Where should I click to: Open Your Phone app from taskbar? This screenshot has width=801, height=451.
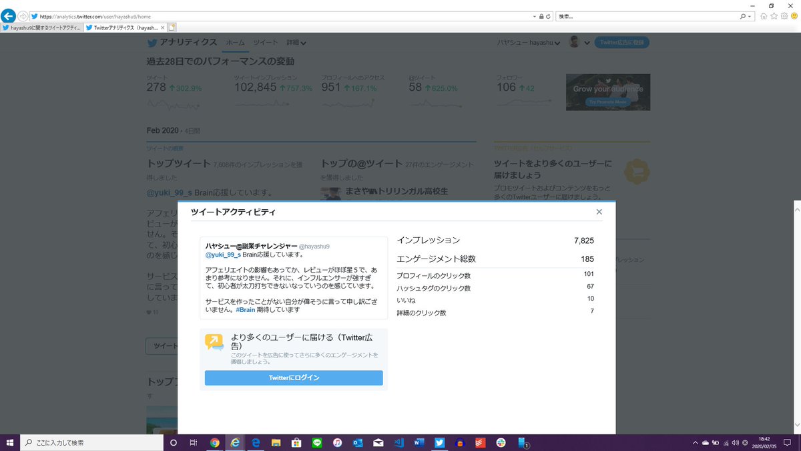(x=523, y=442)
